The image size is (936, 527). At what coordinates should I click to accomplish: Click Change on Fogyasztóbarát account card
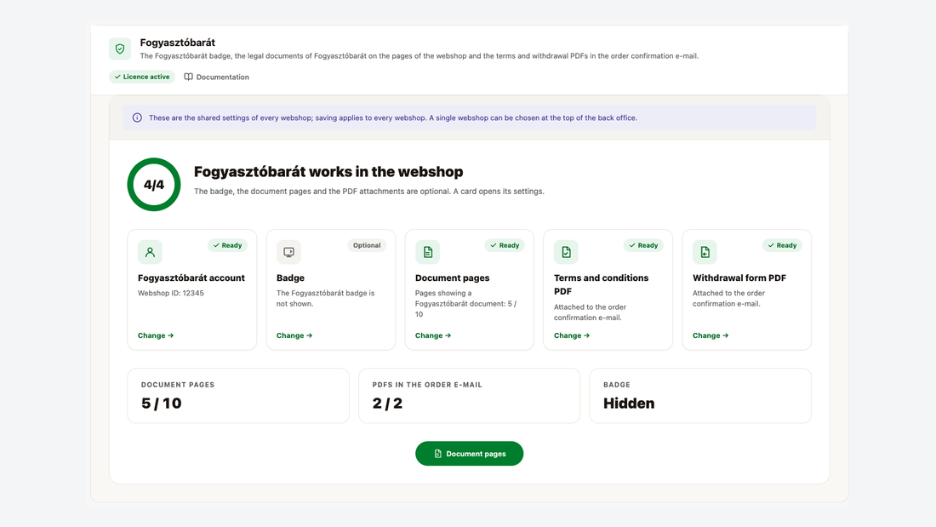click(156, 335)
